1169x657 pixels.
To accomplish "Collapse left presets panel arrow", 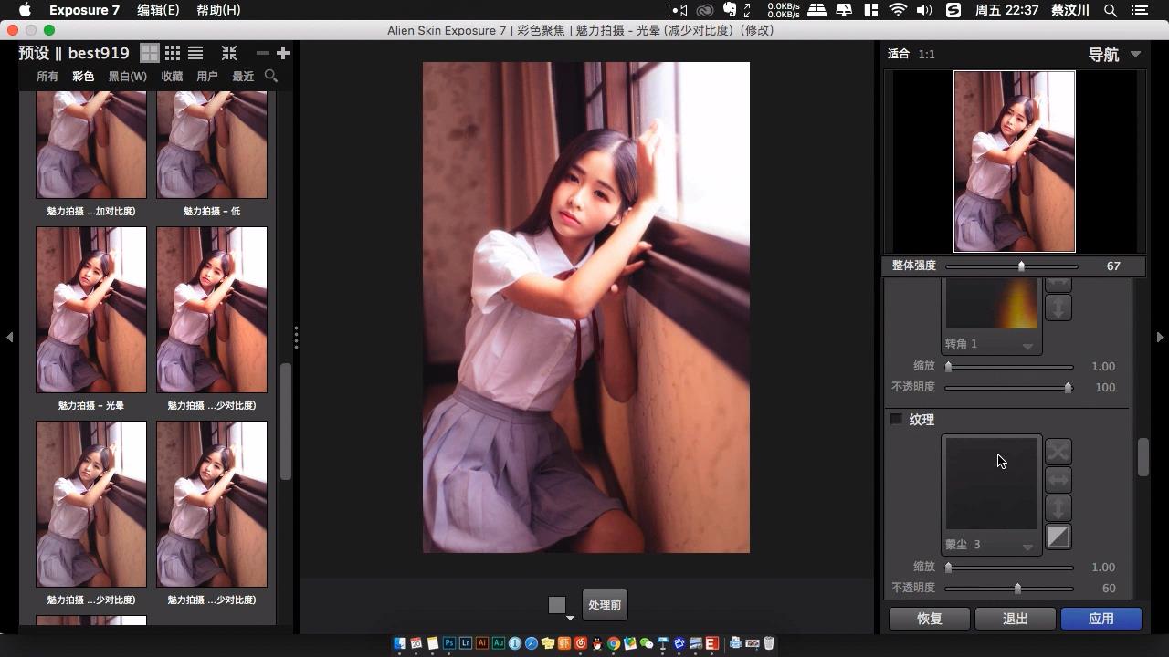I will pyautogui.click(x=9, y=337).
